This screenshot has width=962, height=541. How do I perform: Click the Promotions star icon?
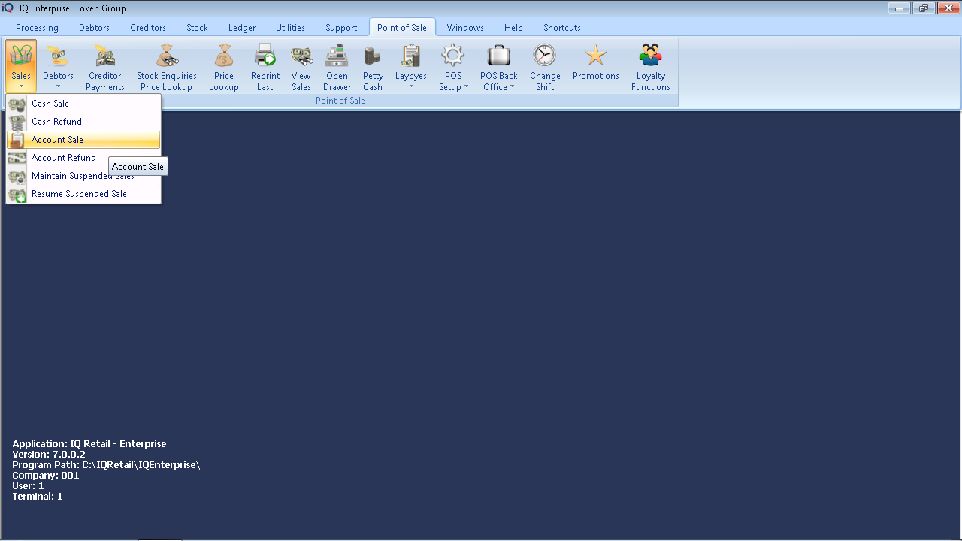pyautogui.click(x=596, y=55)
